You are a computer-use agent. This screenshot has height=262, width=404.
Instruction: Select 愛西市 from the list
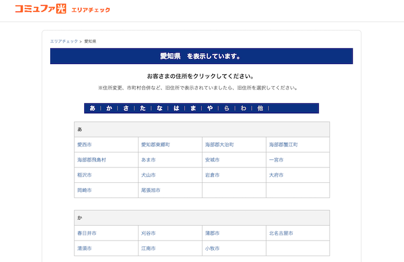click(x=84, y=145)
